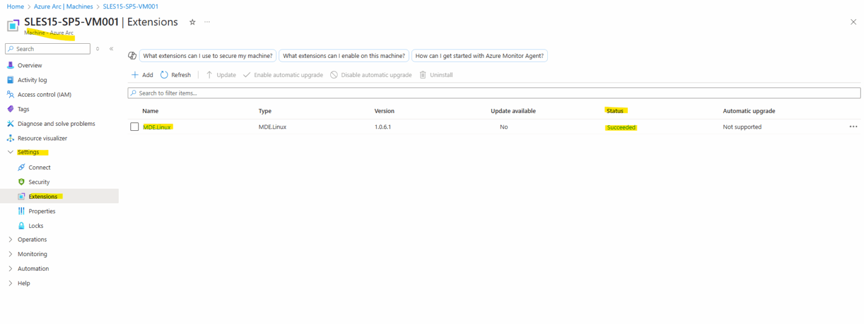Click the Copilot icon near suggested questions
Viewport: 864px width, 324px height.
click(x=133, y=55)
